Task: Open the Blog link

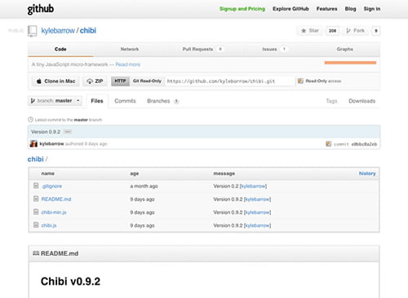Action: point(350,9)
